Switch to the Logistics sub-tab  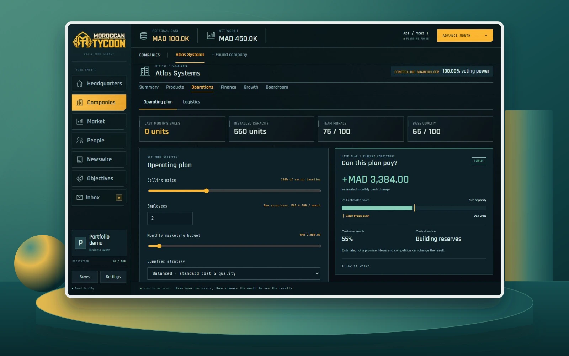point(191,102)
